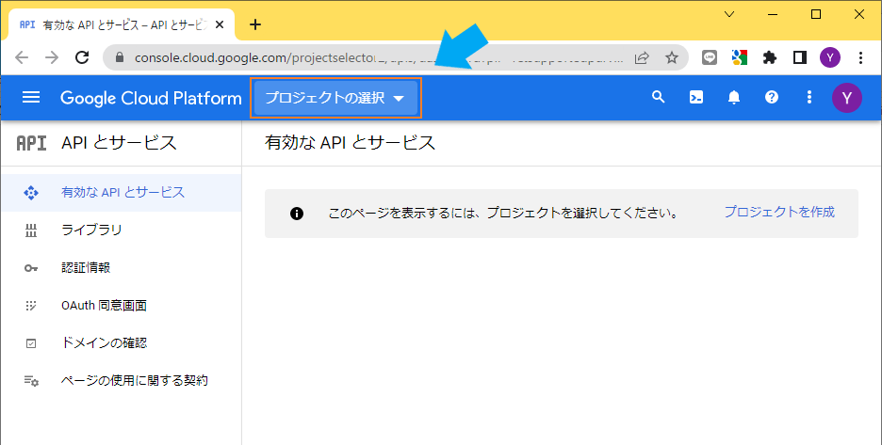Click the プロジェクトを作成 link

779,212
